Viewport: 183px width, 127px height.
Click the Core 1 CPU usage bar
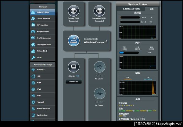coord(130,18)
